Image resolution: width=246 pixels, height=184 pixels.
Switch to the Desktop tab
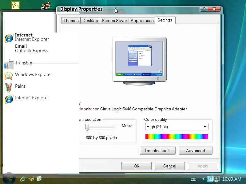tap(90, 21)
